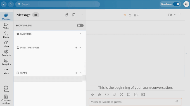Viewport: 190px width, 106px height.
Task: Go forward with the right arrow button
Action: [x=11, y=4]
